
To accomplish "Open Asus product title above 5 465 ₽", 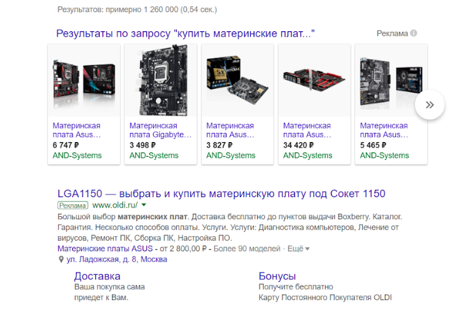I will point(384,130).
